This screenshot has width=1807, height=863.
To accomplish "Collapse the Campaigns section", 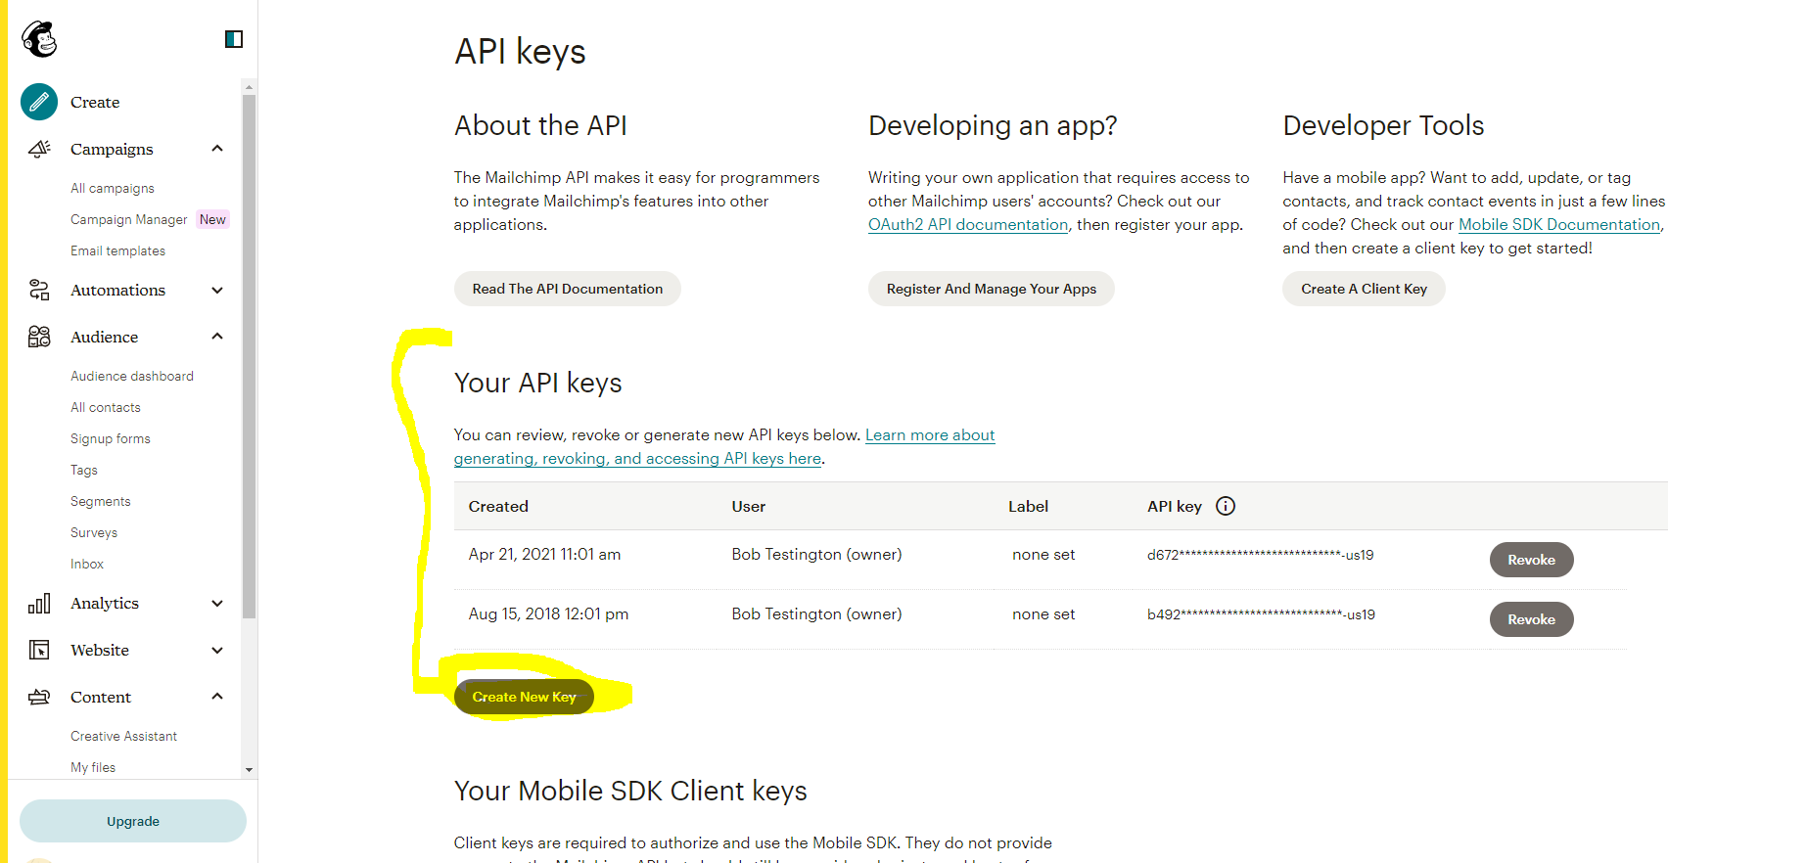I will coord(216,148).
